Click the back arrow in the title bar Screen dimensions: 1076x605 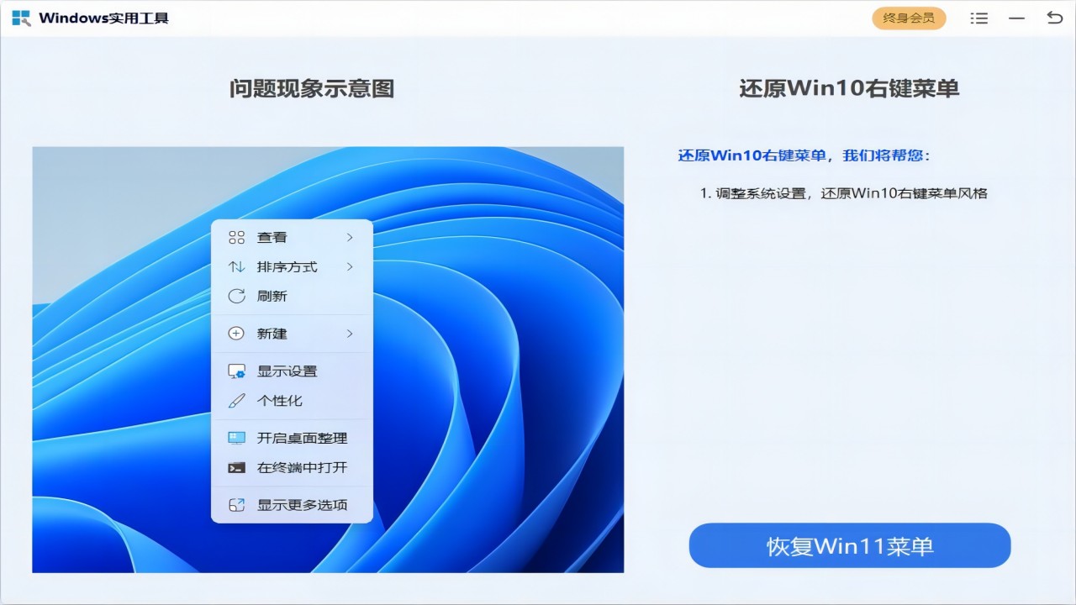(x=1054, y=18)
